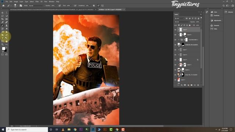This screenshot has height=132, width=235.
Task: Hide the Hue/Saturation 1 adjustment layer
Action: (176, 40)
